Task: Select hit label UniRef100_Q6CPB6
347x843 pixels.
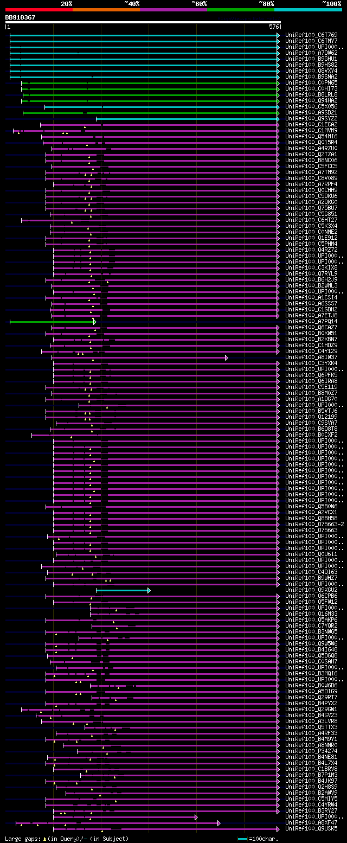Action: pyautogui.click(x=311, y=596)
